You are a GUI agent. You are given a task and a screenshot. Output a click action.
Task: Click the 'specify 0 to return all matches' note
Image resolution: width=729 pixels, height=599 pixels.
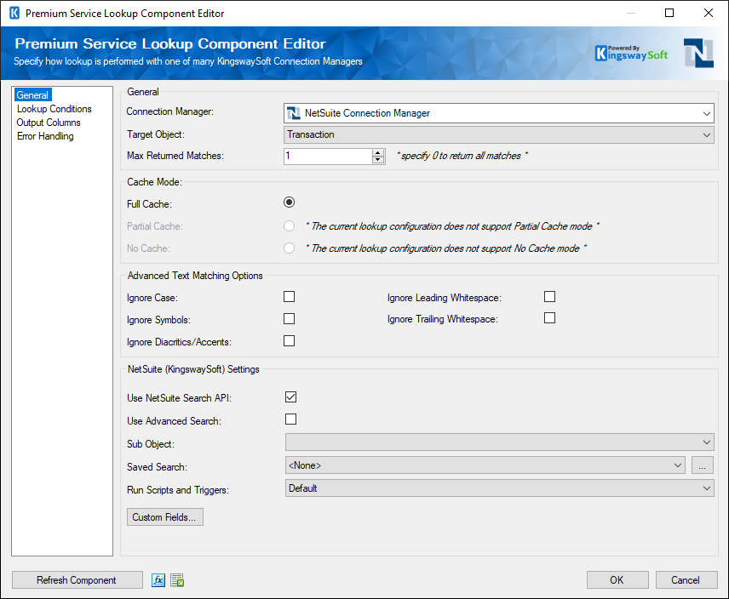coord(462,156)
